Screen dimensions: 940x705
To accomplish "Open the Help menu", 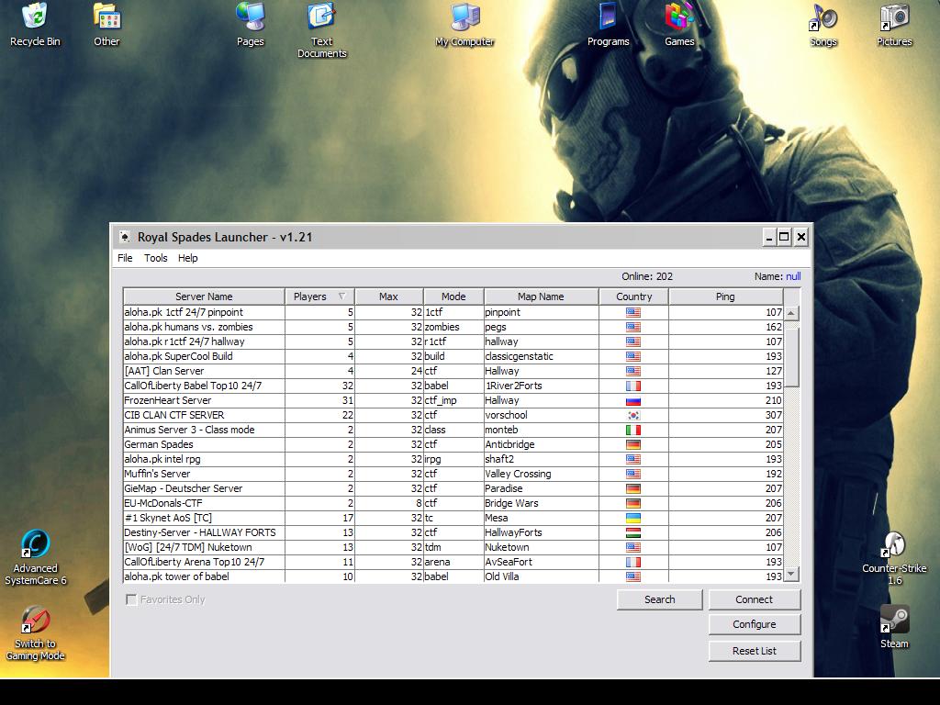I will coord(188,258).
